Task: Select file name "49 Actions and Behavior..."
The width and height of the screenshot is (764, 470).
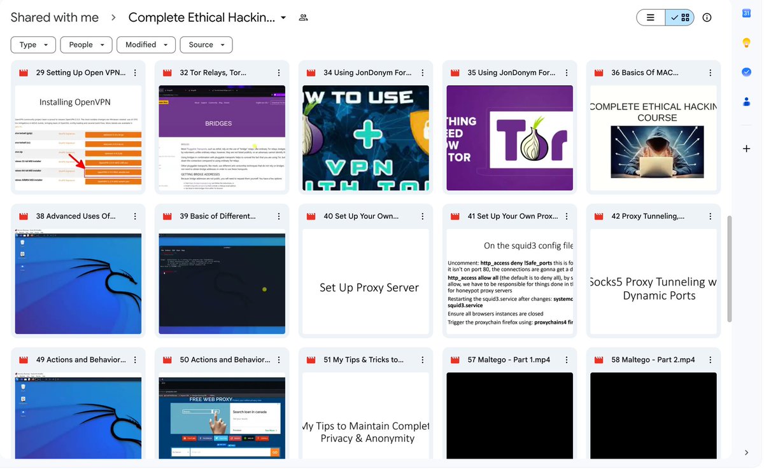Action: [x=81, y=360]
